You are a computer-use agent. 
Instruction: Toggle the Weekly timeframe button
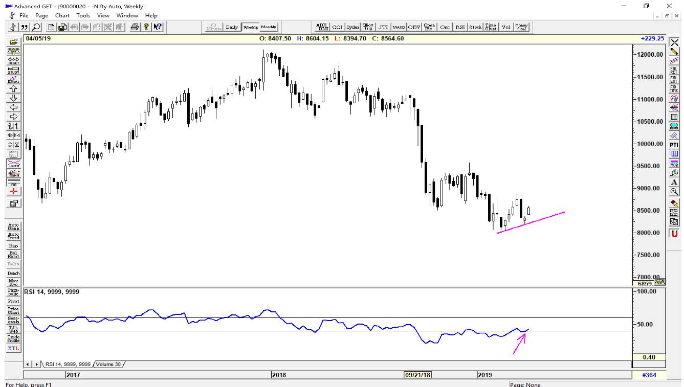point(251,27)
